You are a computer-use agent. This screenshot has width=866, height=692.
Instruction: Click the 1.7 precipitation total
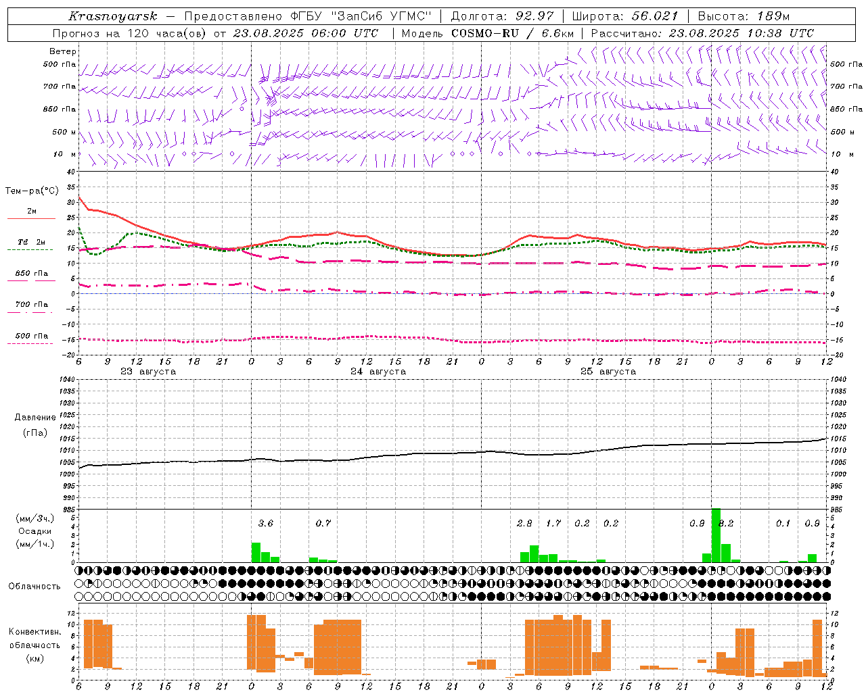coord(553,523)
